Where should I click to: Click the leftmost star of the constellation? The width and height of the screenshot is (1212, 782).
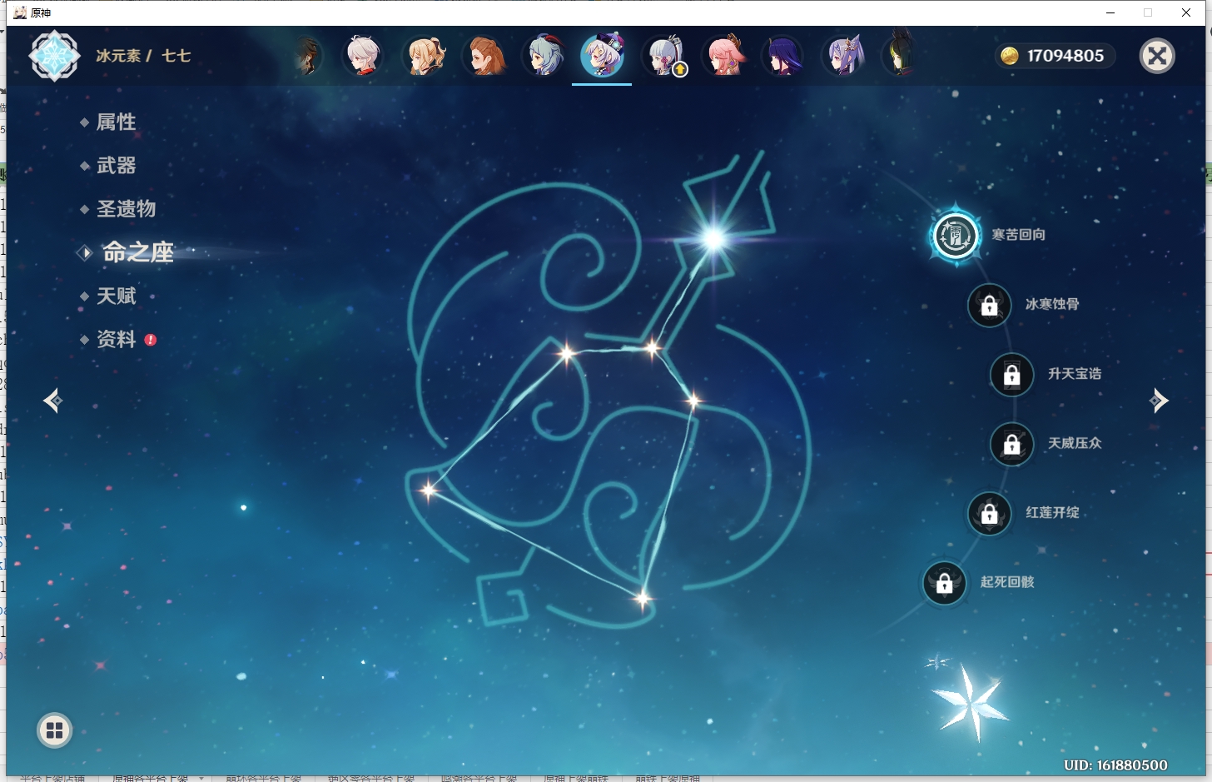pos(429,490)
